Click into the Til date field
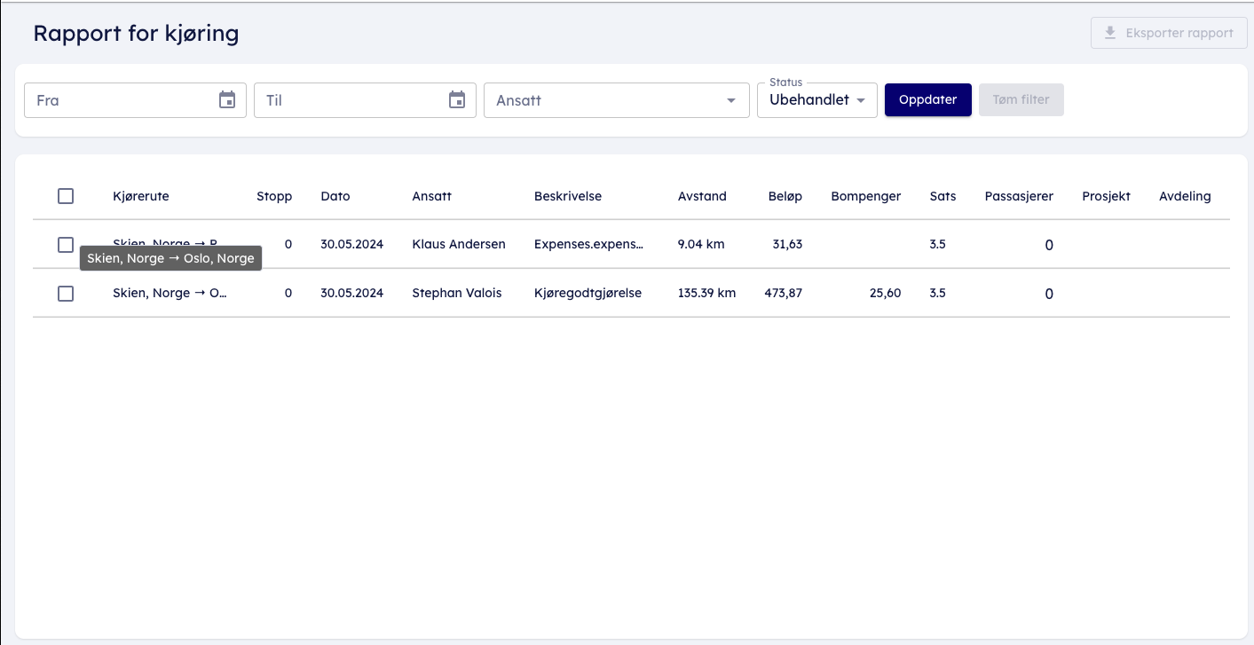 (x=351, y=100)
